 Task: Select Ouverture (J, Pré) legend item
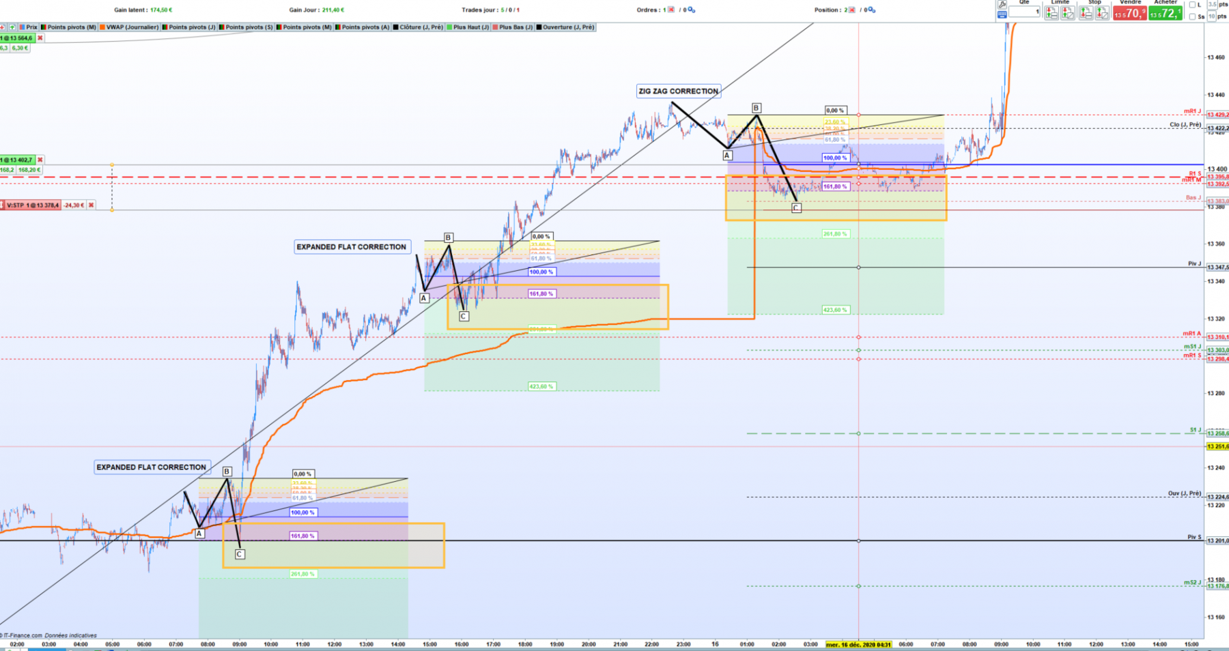566,27
